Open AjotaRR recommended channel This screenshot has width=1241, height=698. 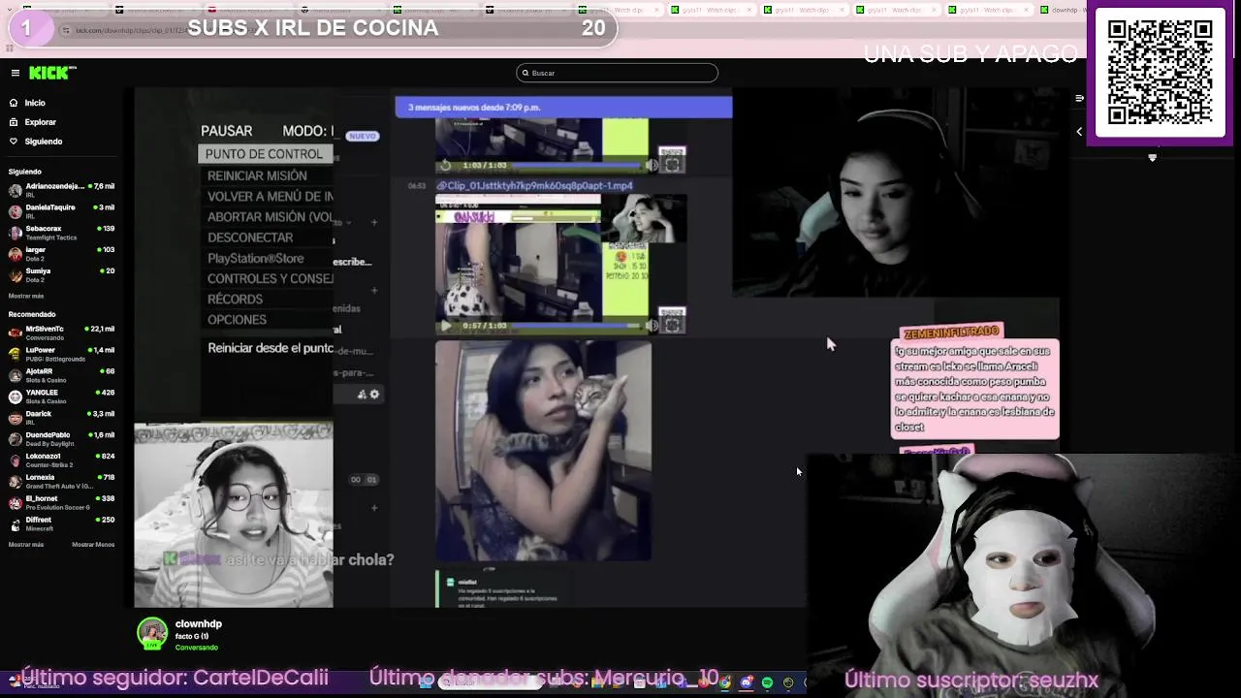tap(61, 375)
